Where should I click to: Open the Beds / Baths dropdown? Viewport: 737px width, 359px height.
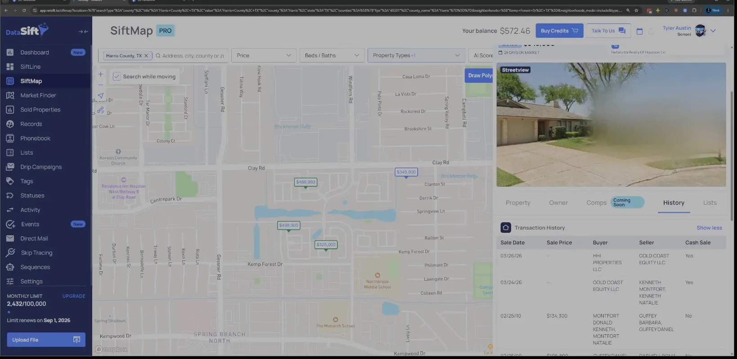point(332,55)
